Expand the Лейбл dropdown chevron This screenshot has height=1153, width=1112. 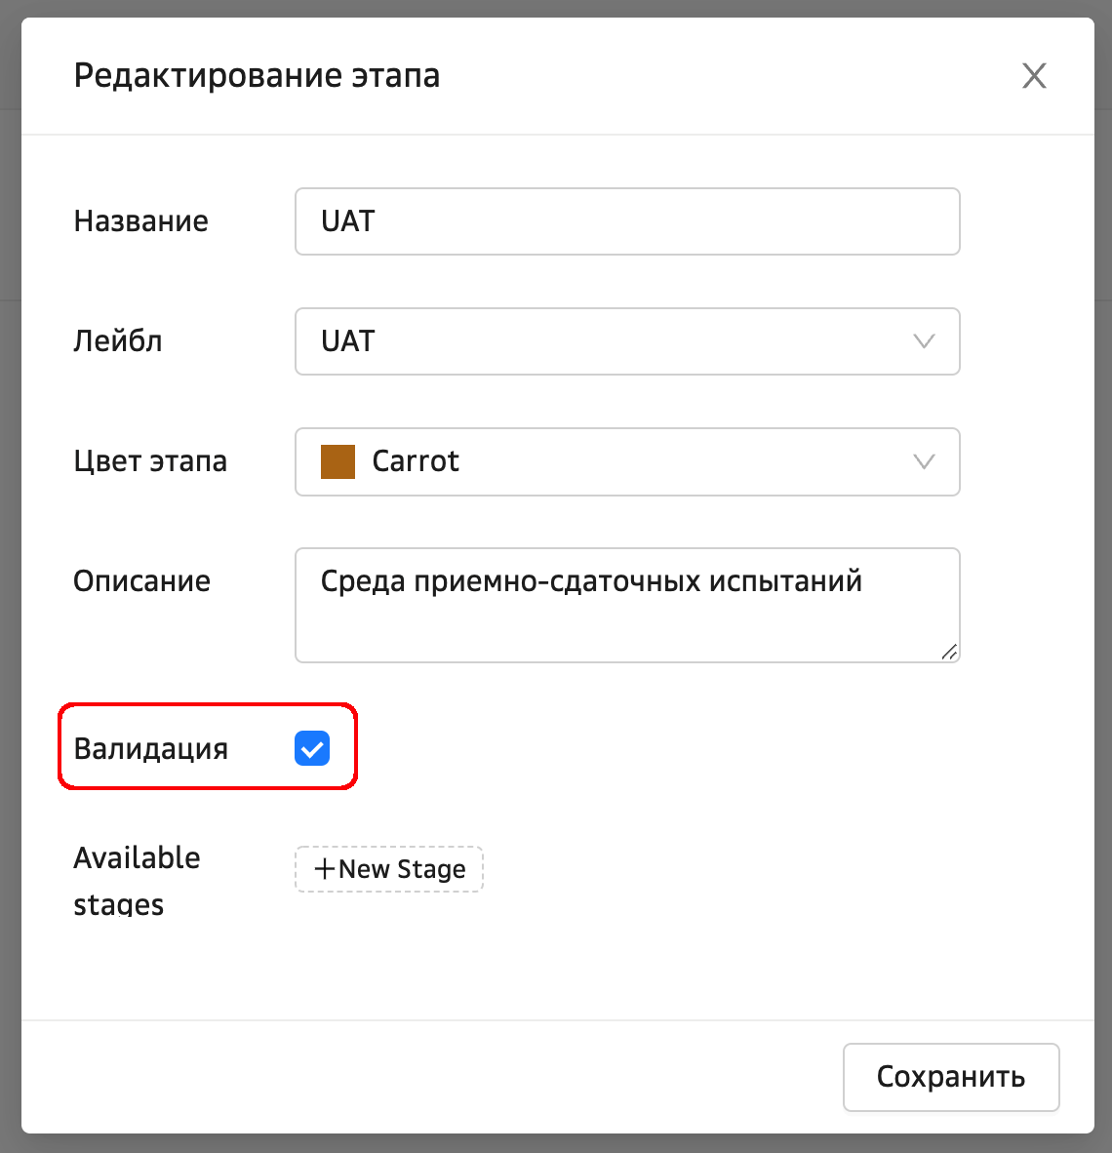(923, 341)
